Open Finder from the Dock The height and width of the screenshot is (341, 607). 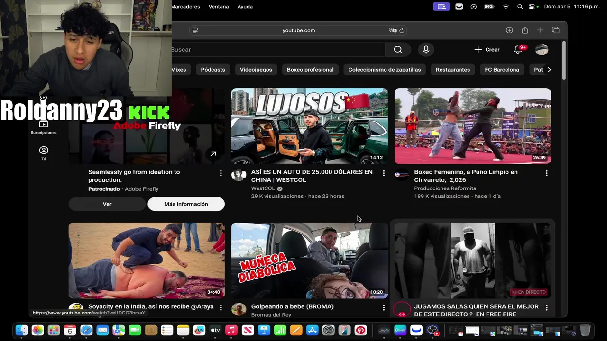pos(21,330)
